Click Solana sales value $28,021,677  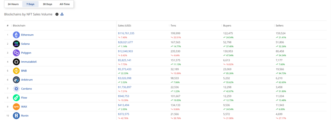[x=125, y=42]
